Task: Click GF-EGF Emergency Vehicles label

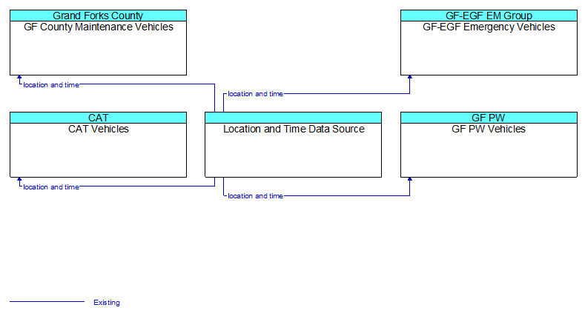Action: coord(489,27)
